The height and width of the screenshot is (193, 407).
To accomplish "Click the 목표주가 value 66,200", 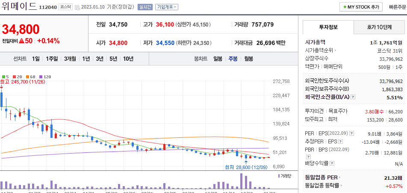I will pyautogui.click(x=395, y=112).
